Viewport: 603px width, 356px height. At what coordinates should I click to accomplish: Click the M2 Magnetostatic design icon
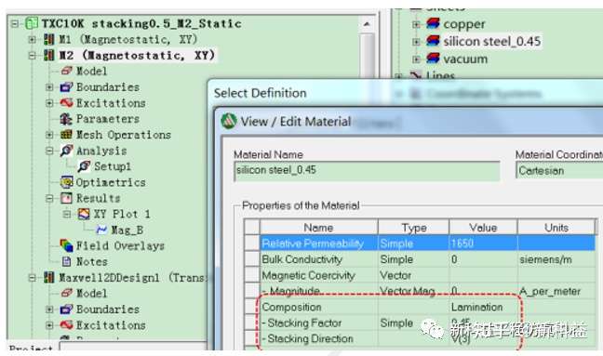48,55
